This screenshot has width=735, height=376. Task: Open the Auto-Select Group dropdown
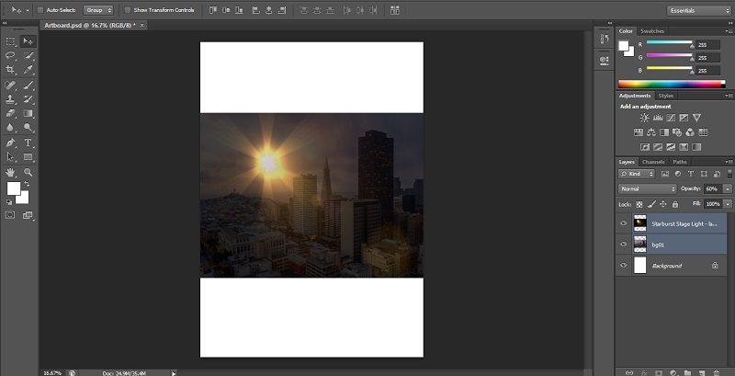pyautogui.click(x=98, y=10)
